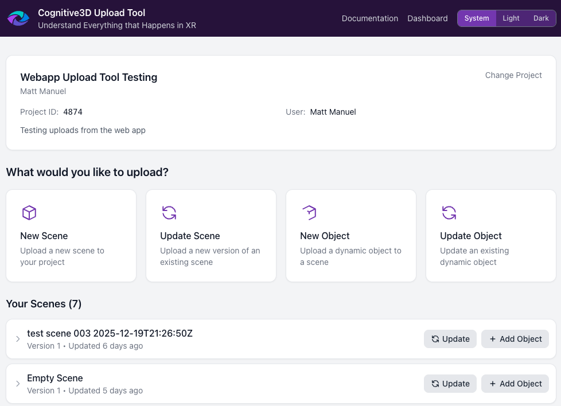Click the plus icon in Add Object button

[x=494, y=339]
